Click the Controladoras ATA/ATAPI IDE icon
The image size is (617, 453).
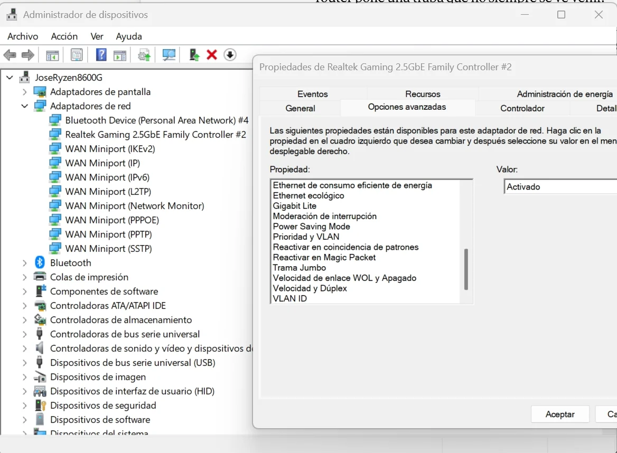(x=40, y=305)
